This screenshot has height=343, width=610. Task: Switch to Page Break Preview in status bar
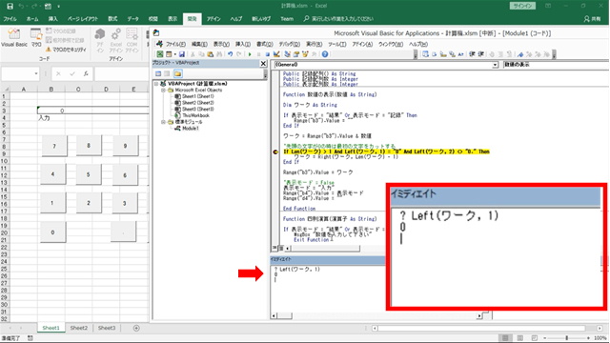[535, 338]
